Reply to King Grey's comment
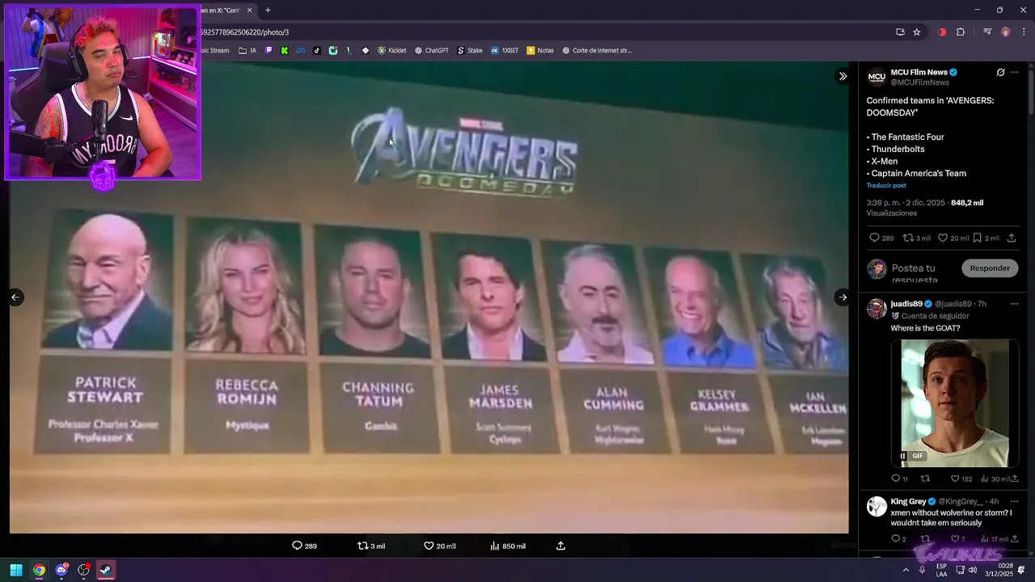Screen dimensions: 1035x582 pos(895,539)
